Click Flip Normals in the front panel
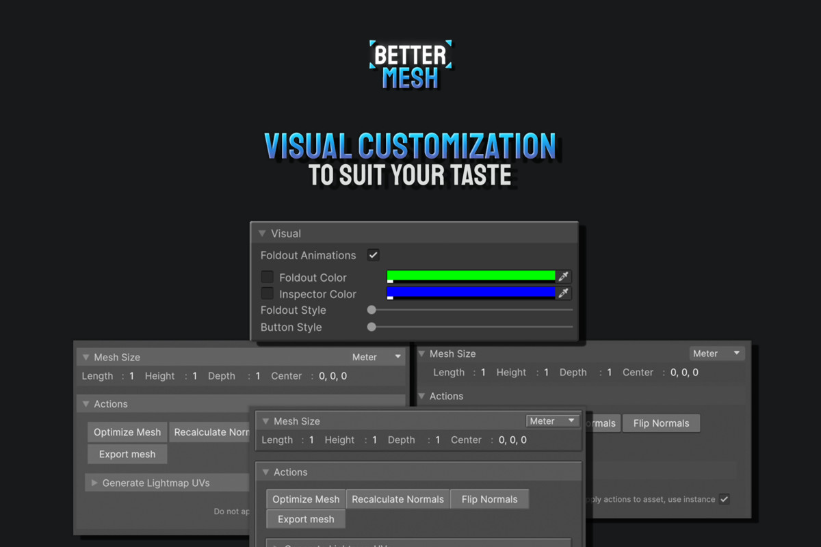This screenshot has width=821, height=547. click(x=489, y=499)
